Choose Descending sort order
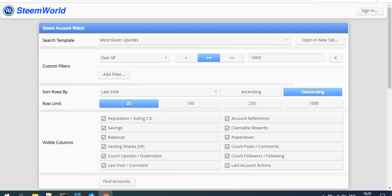This screenshot has width=392, height=196. [313, 92]
